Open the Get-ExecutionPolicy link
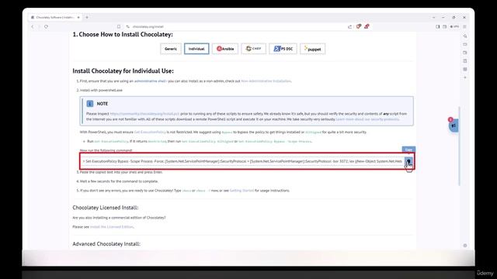The image size is (497, 279). [150, 132]
